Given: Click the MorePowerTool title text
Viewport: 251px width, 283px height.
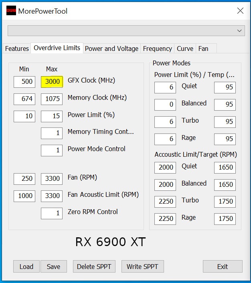Looking at the screenshot, I should point(43,11).
